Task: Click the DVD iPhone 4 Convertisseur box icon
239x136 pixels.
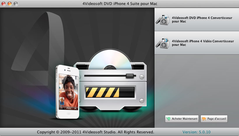Action: (x=163, y=20)
